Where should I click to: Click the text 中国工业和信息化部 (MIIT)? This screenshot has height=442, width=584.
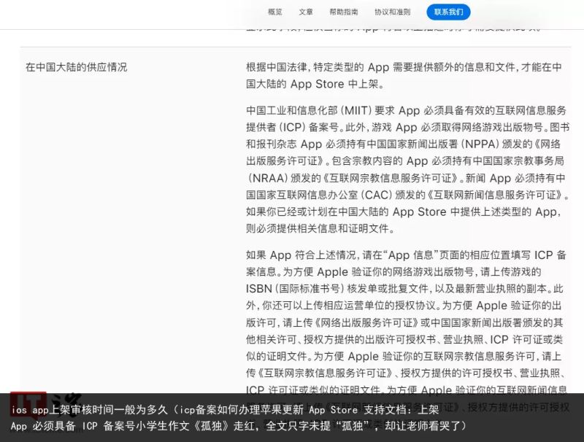(x=309, y=111)
